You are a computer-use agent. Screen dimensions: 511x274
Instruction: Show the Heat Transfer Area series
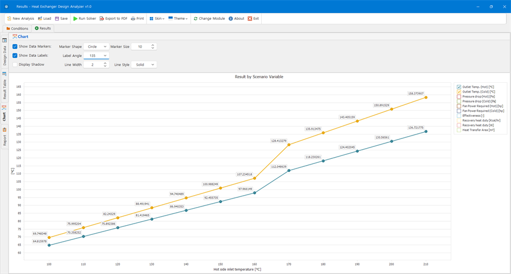click(459, 130)
